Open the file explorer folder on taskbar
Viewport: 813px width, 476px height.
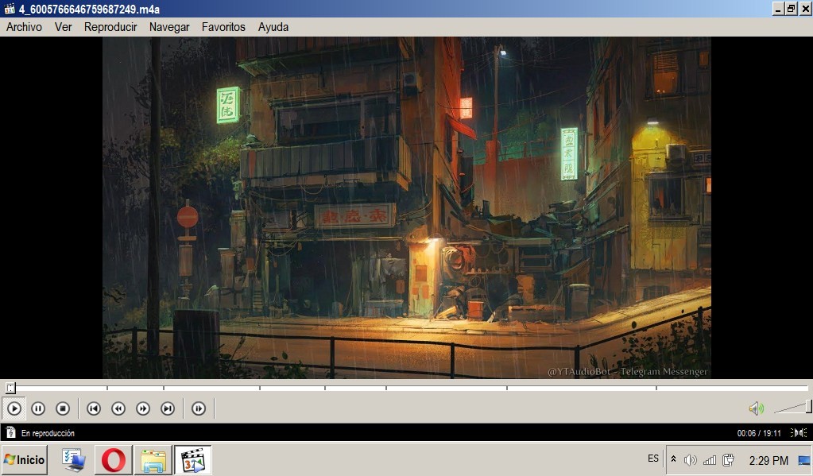[153, 460]
